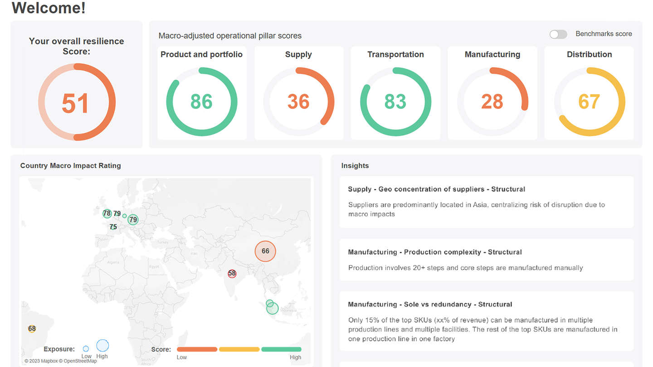Open the OpenStreetMap attribution link
The width and height of the screenshot is (653, 367).
click(80, 361)
